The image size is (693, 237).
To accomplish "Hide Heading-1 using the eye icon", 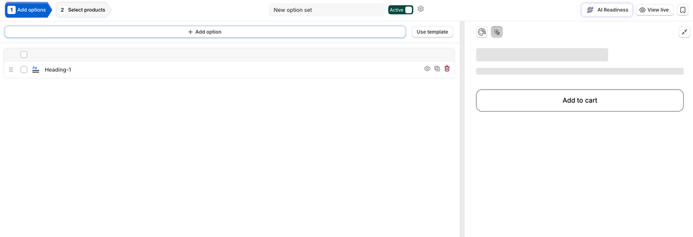I will pos(427,69).
